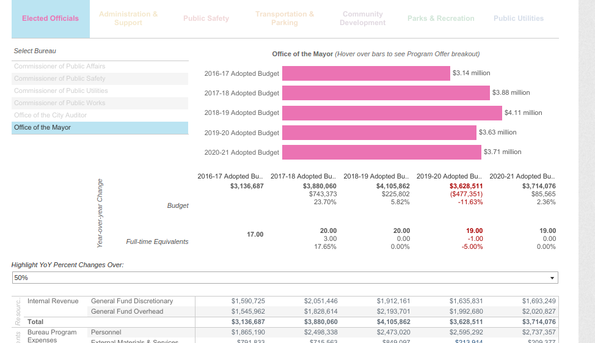Select Office of the City Auditor bureau
The image size is (595, 343).
(100, 115)
